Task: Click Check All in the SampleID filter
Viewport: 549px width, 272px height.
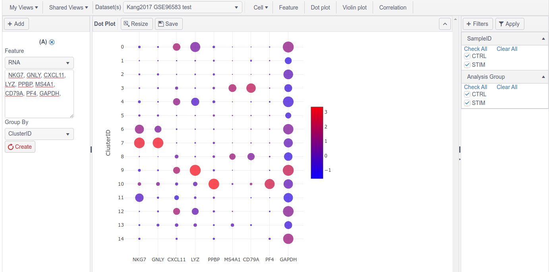Action: pyautogui.click(x=476, y=49)
